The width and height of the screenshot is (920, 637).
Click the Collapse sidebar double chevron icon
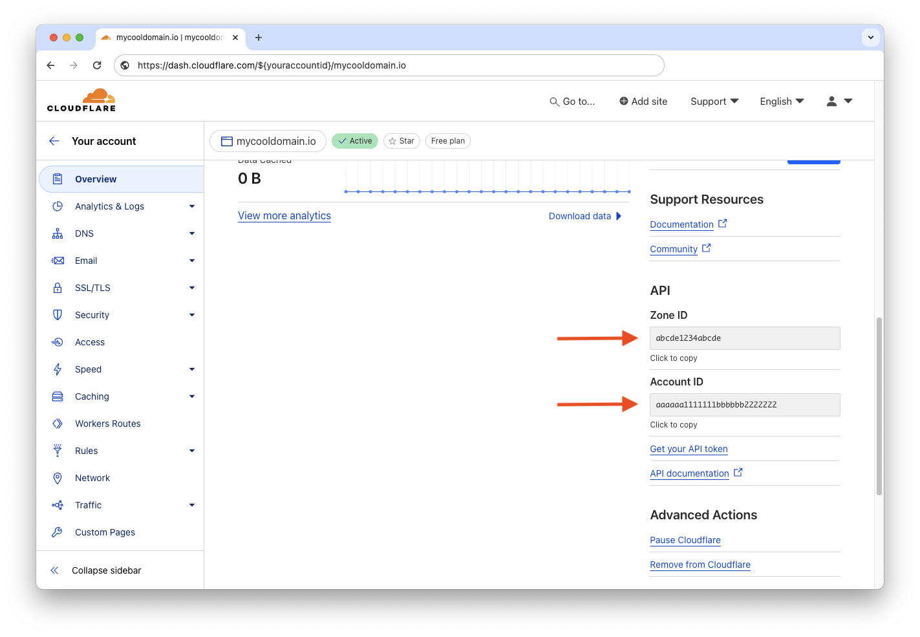tap(55, 570)
